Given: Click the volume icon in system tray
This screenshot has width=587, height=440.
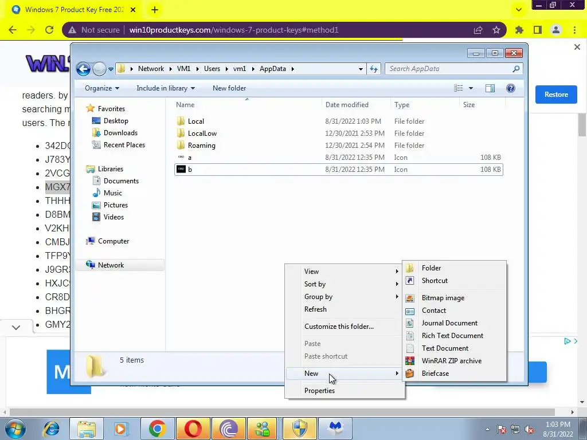Looking at the screenshot, I should point(529,430).
